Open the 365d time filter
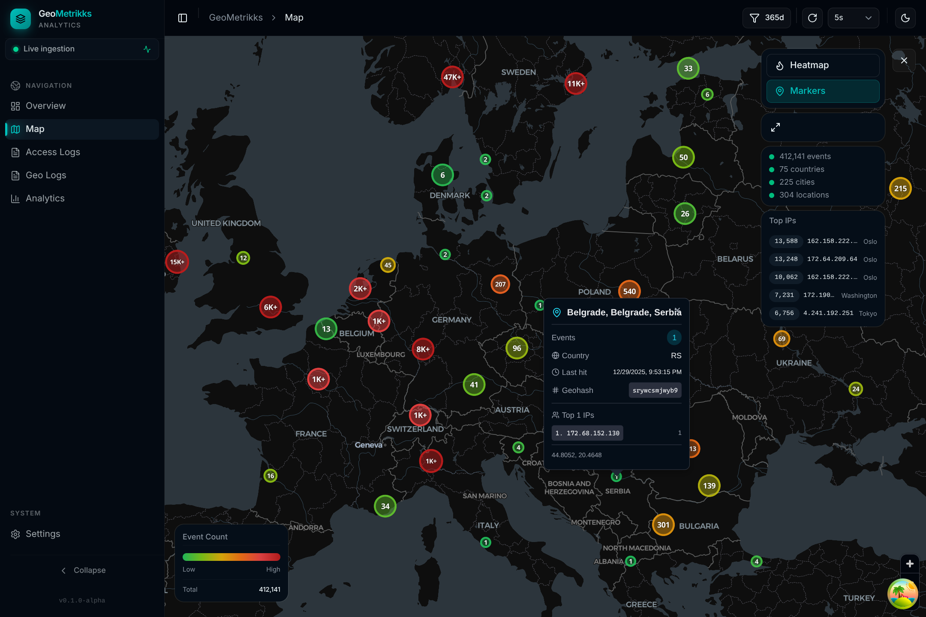The height and width of the screenshot is (617, 926). (x=767, y=18)
